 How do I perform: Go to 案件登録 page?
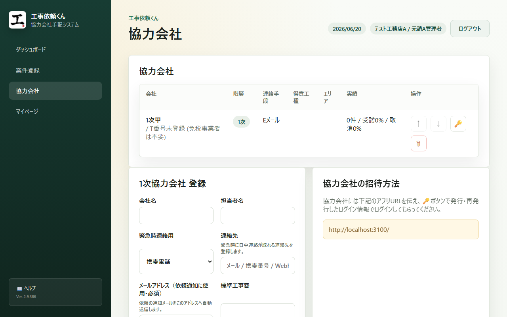[55, 70]
